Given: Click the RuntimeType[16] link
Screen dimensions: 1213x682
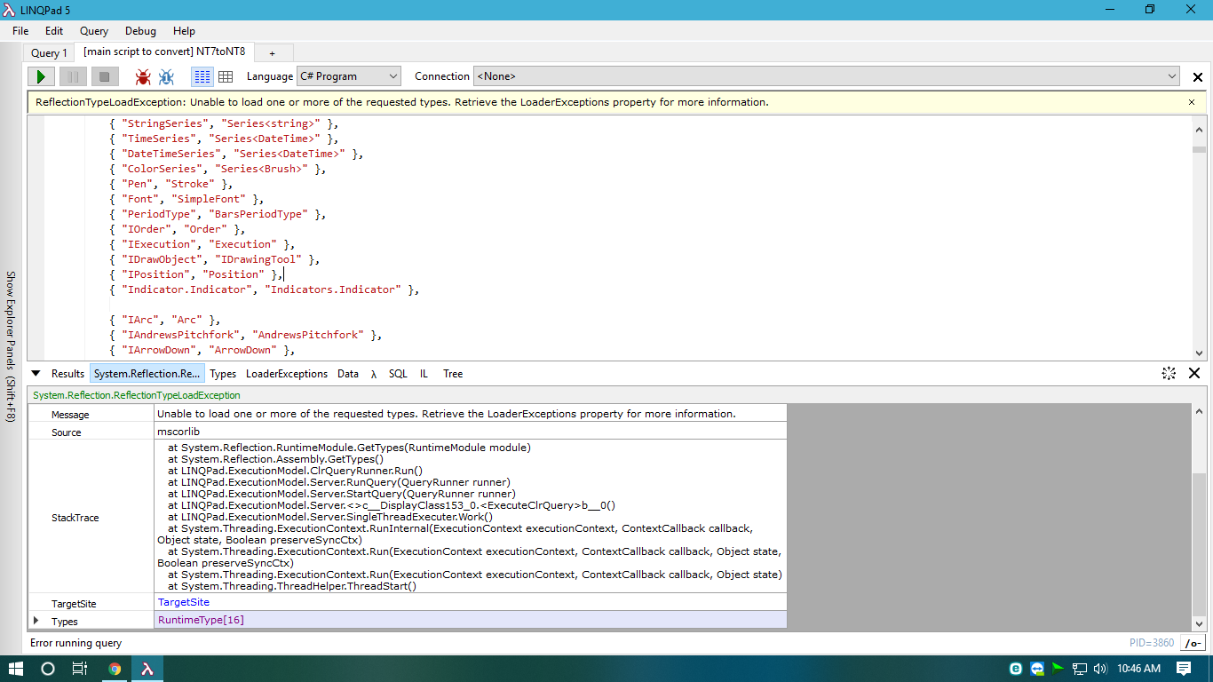Looking at the screenshot, I should pos(201,620).
